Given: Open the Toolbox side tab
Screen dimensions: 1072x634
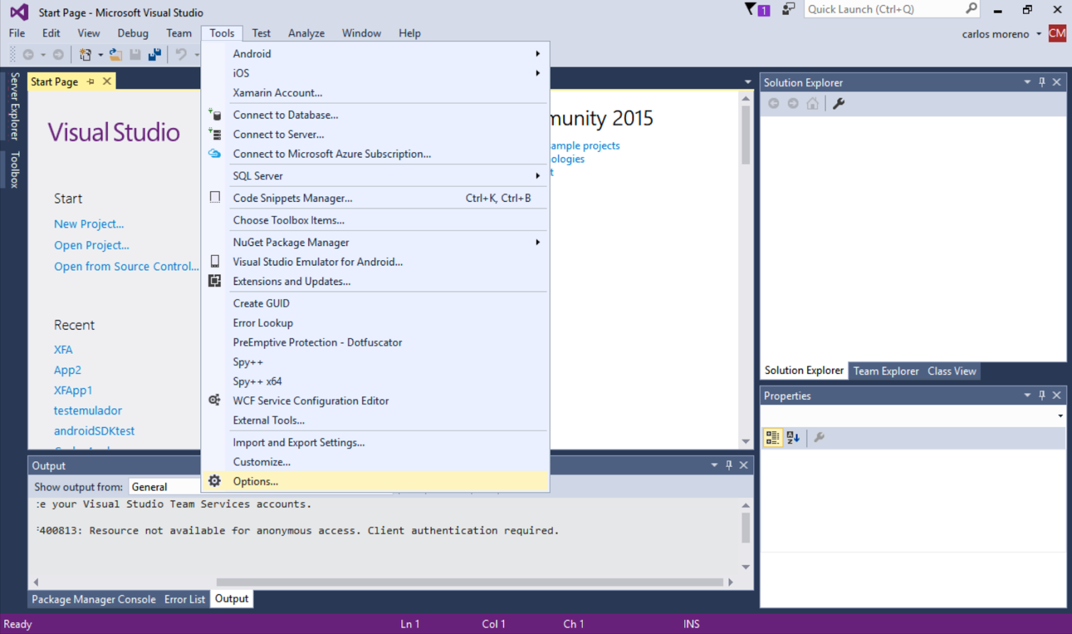Looking at the screenshot, I should [14, 170].
